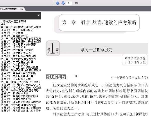The height and width of the screenshot is (117, 151).
Task: Open bookmark 第4节 熟练掌握几种句式
Action: click(19, 50)
